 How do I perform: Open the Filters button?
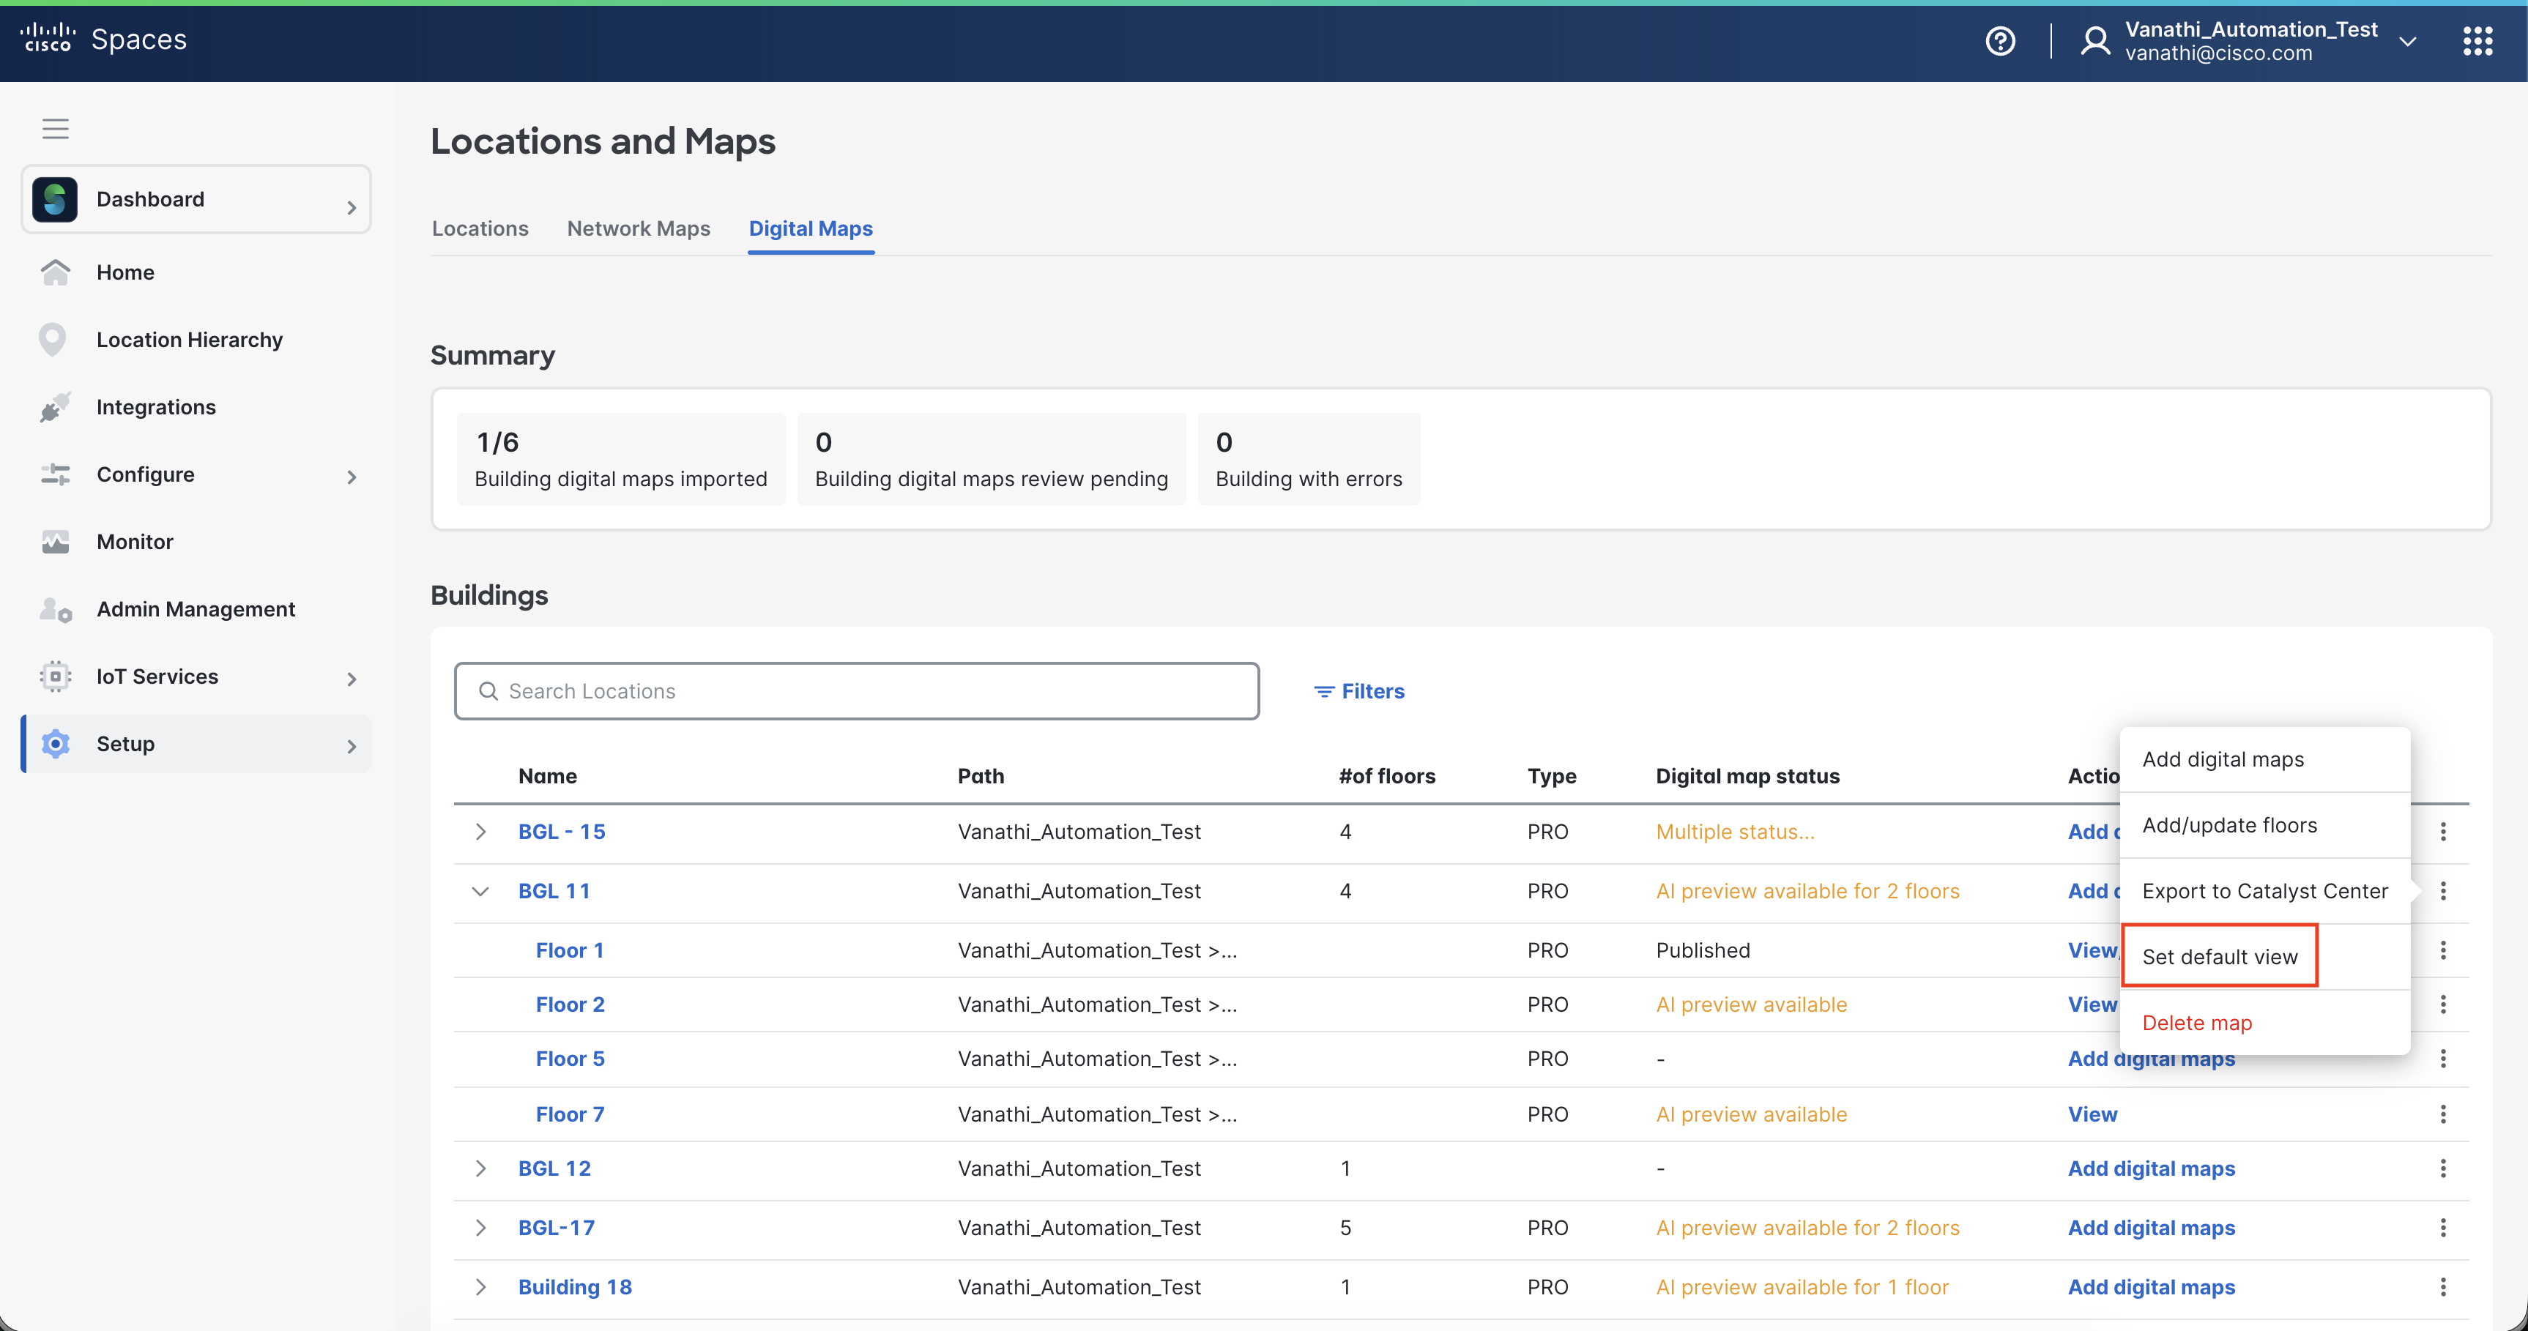[x=1359, y=692]
